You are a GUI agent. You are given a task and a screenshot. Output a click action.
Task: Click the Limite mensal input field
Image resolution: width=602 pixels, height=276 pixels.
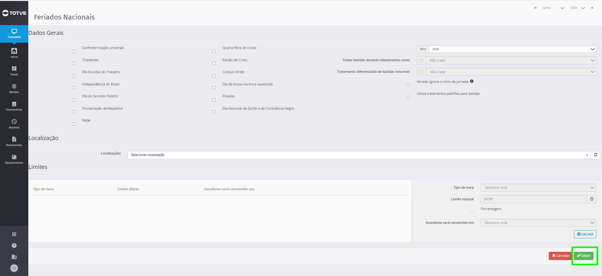(534, 199)
